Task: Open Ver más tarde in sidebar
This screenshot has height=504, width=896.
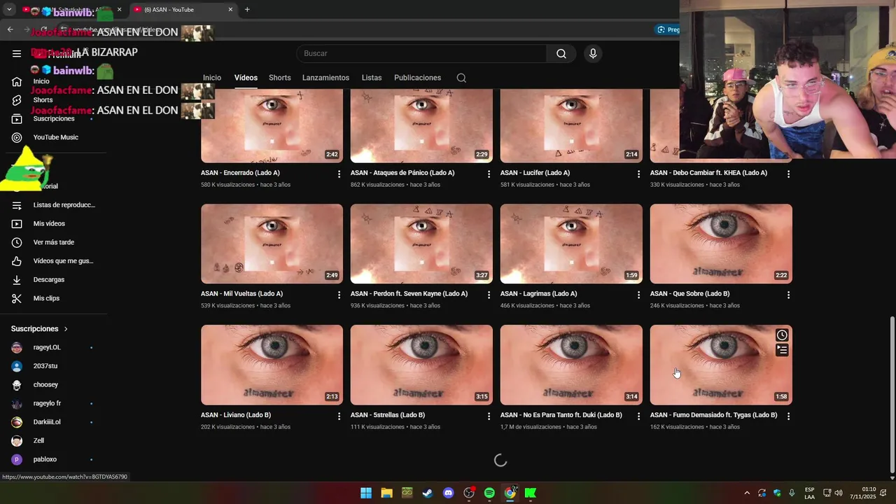Action: tap(53, 242)
